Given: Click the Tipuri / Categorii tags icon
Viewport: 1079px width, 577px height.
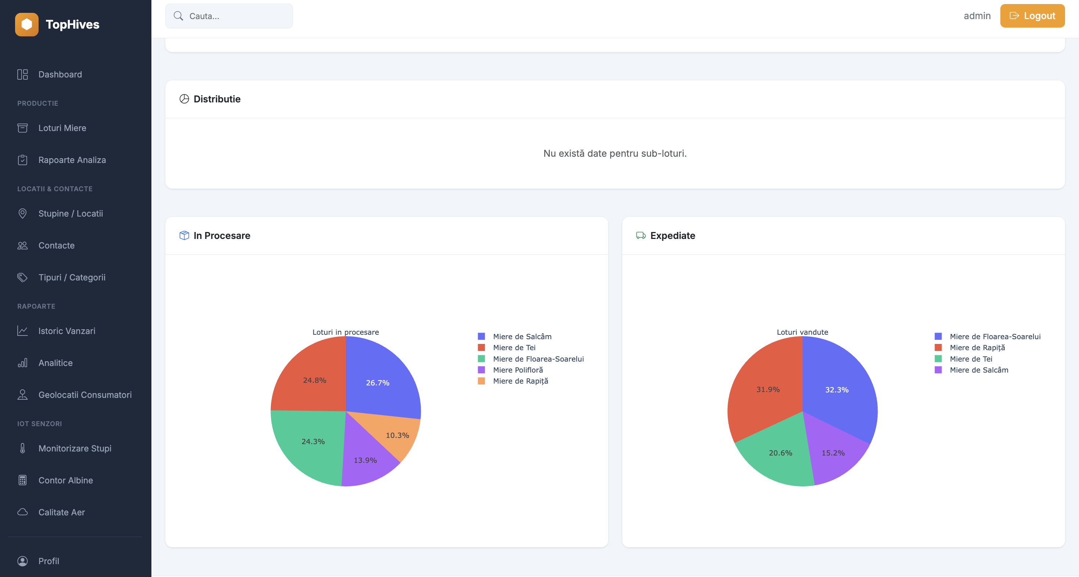Looking at the screenshot, I should [23, 277].
